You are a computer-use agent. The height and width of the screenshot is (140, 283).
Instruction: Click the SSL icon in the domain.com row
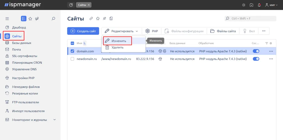pos(164,51)
